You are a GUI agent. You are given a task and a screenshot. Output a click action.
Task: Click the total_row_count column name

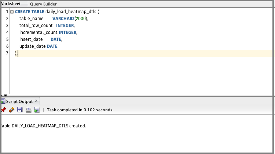[36, 26]
